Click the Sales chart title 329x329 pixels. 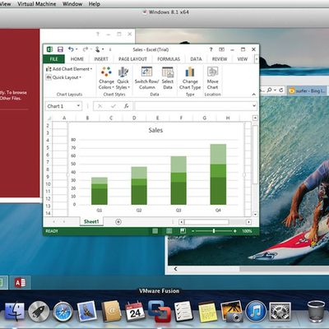[x=155, y=130]
